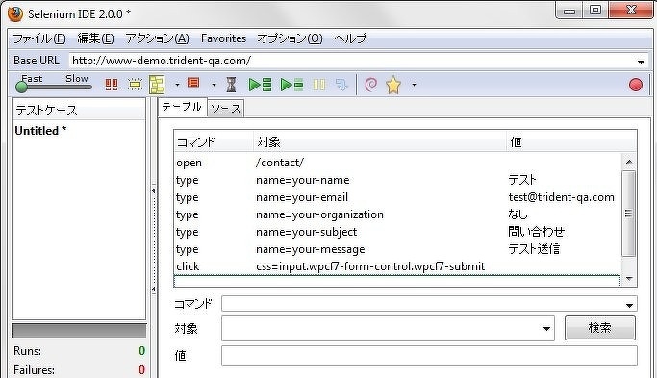Click the red record button
657x378 pixels.
click(636, 85)
